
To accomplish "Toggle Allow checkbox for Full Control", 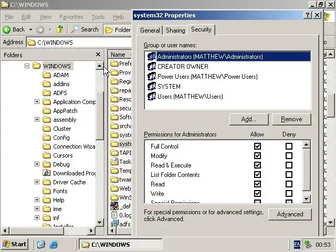I will pyautogui.click(x=257, y=146).
